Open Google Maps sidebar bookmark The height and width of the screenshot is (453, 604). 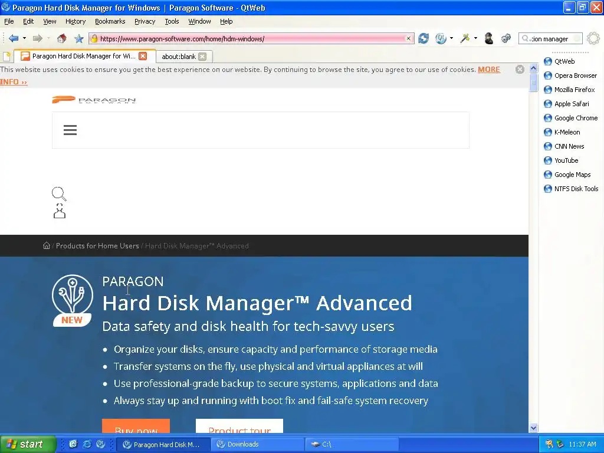[567, 175]
